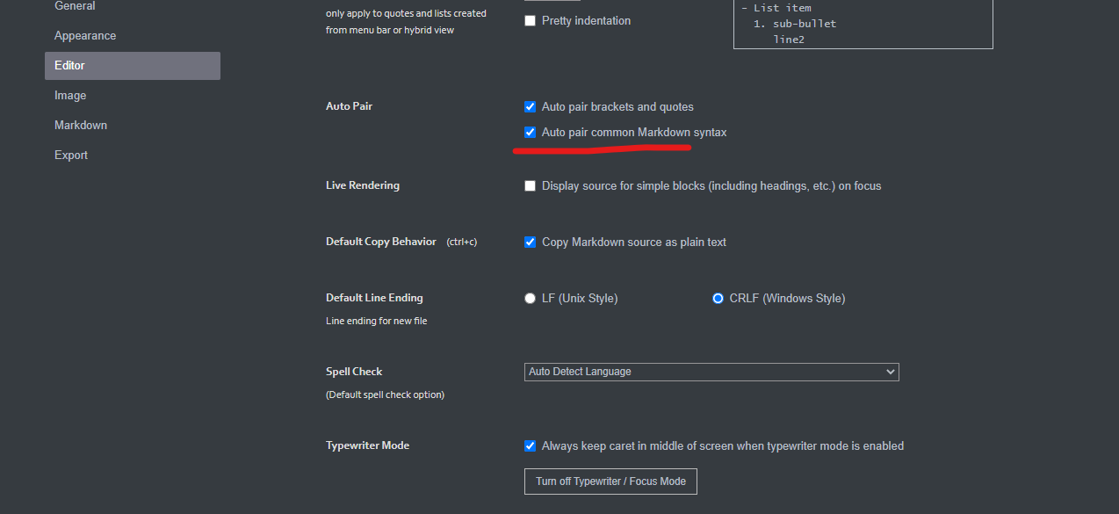Select Editor in the preferences sidebar
Screen dimensions: 1119x514
(x=132, y=66)
